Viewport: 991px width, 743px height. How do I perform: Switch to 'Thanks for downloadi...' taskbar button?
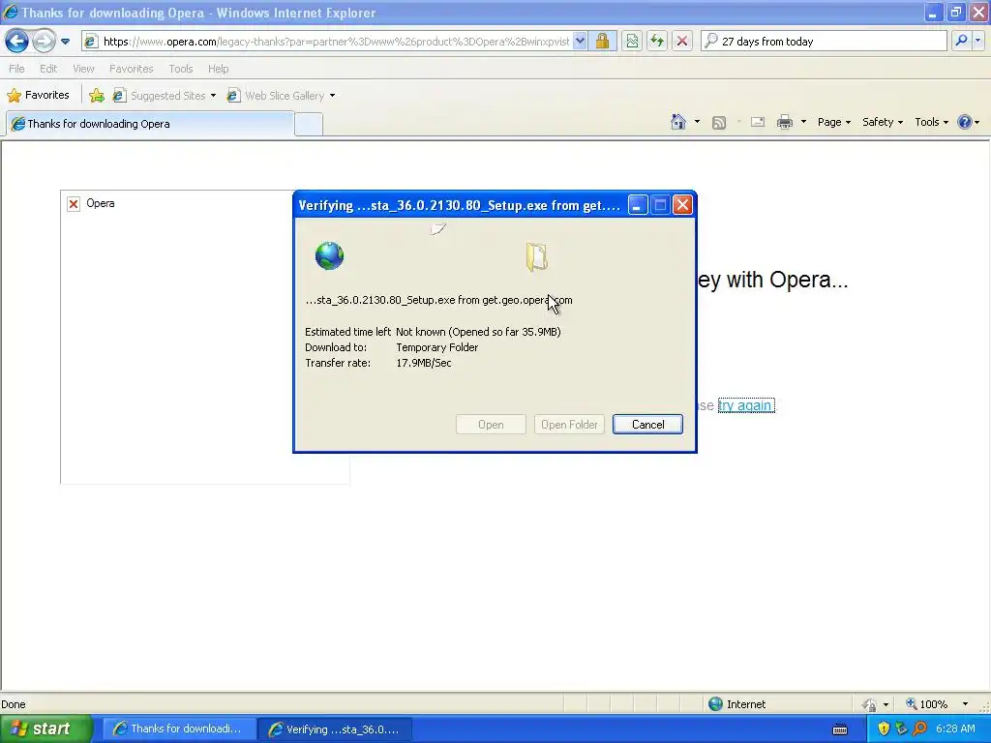pyautogui.click(x=178, y=729)
